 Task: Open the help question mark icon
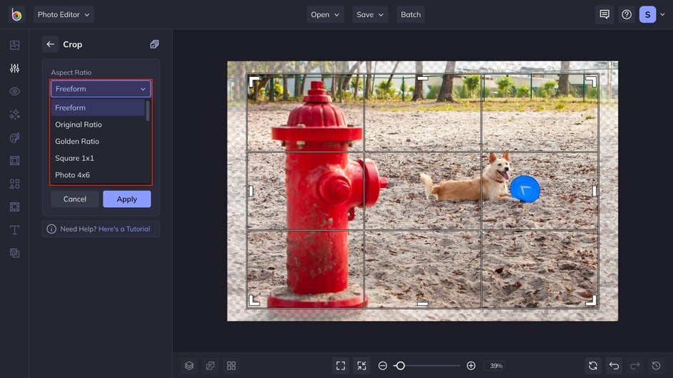[627, 14]
